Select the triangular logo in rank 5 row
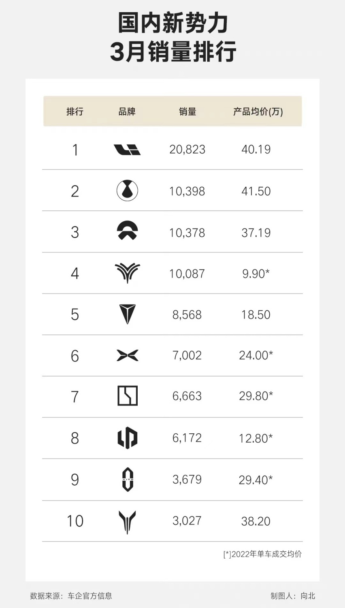The width and height of the screenshot is (345, 608). point(128,315)
